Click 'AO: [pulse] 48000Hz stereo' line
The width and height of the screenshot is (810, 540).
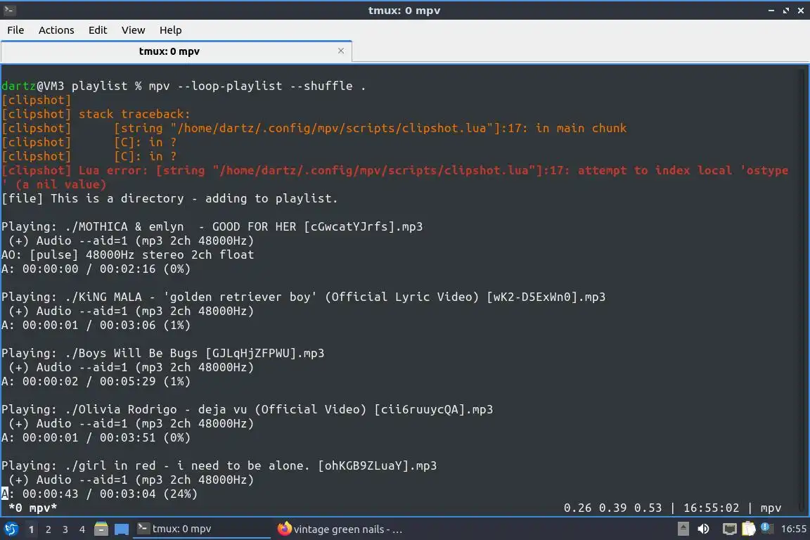(x=127, y=255)
